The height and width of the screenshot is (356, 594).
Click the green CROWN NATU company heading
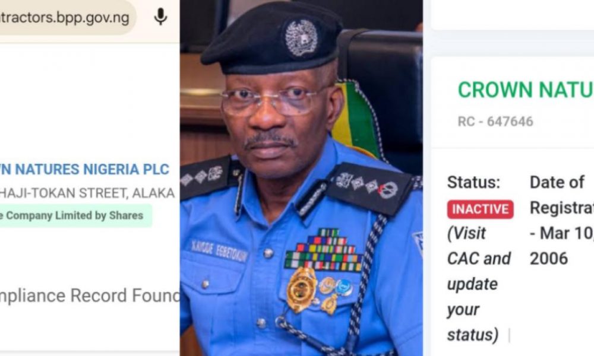click(526, 90)
